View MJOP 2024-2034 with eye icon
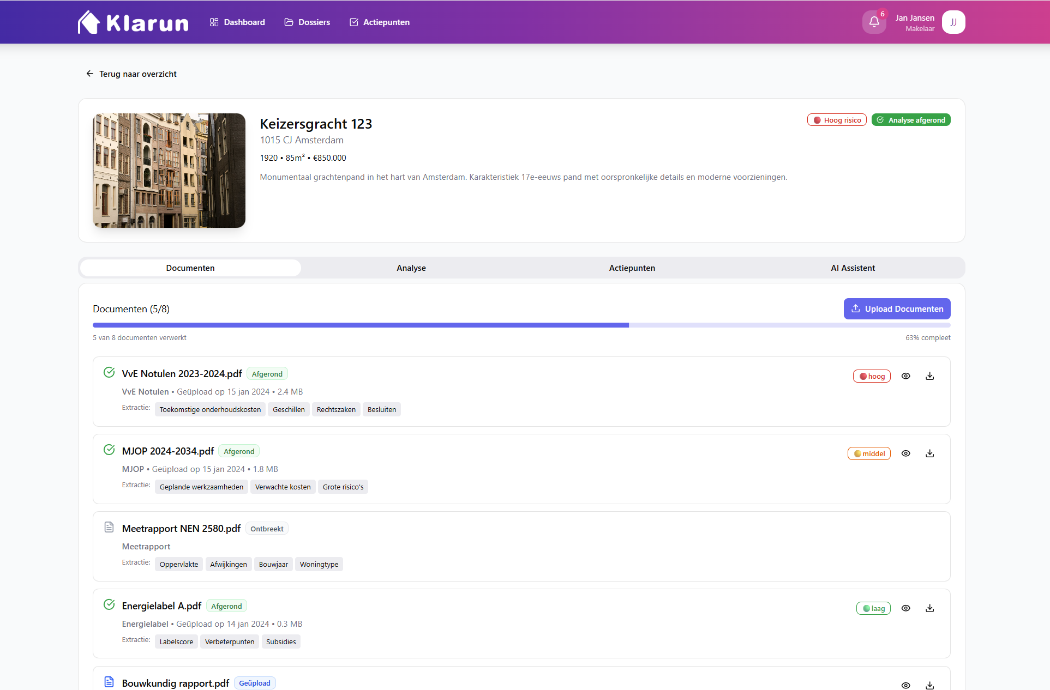Image resolution: width=1050 pixels, height=690 pixels. tap(906, 453)
